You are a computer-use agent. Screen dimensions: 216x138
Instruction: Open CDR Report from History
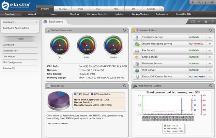(x=9, y=57)
